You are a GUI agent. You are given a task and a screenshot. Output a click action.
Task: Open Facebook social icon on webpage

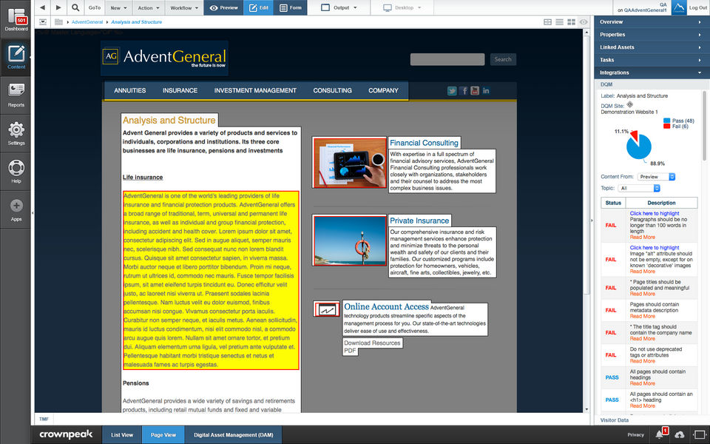click(x=464, y=90)
